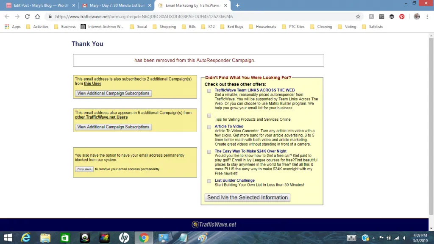Close the Gmail Mary Day 7 tab
The width and height of the screenshot is (434, 244).
tap(150, 5)
